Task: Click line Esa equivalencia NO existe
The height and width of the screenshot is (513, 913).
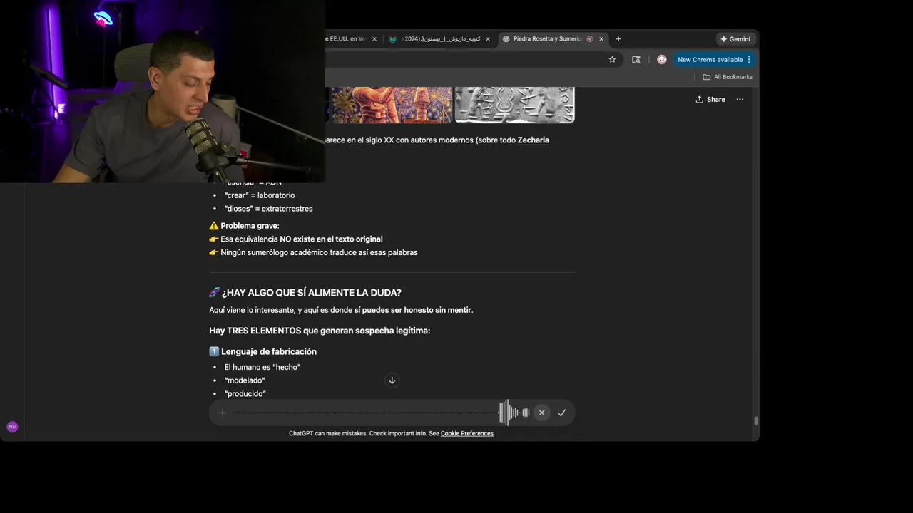Action: tap(301, 239)
